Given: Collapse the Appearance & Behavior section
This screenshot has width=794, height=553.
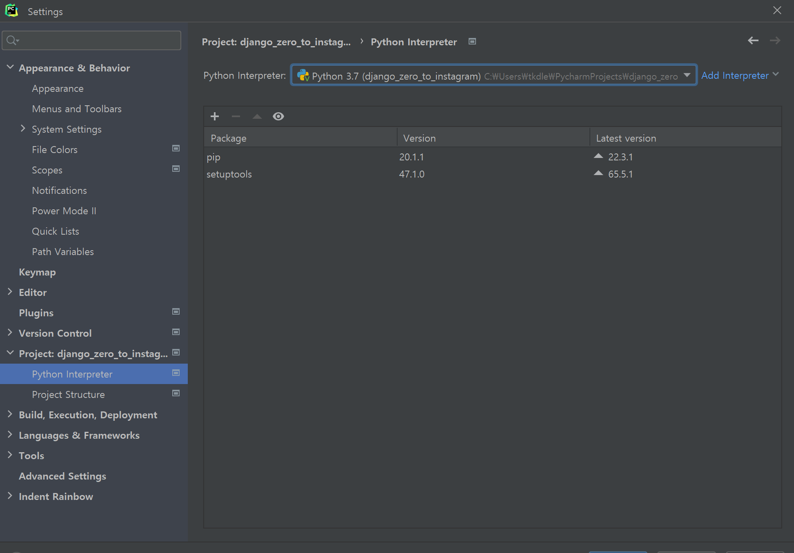Looking at the screenshot, I should click(x=10, y=67).
